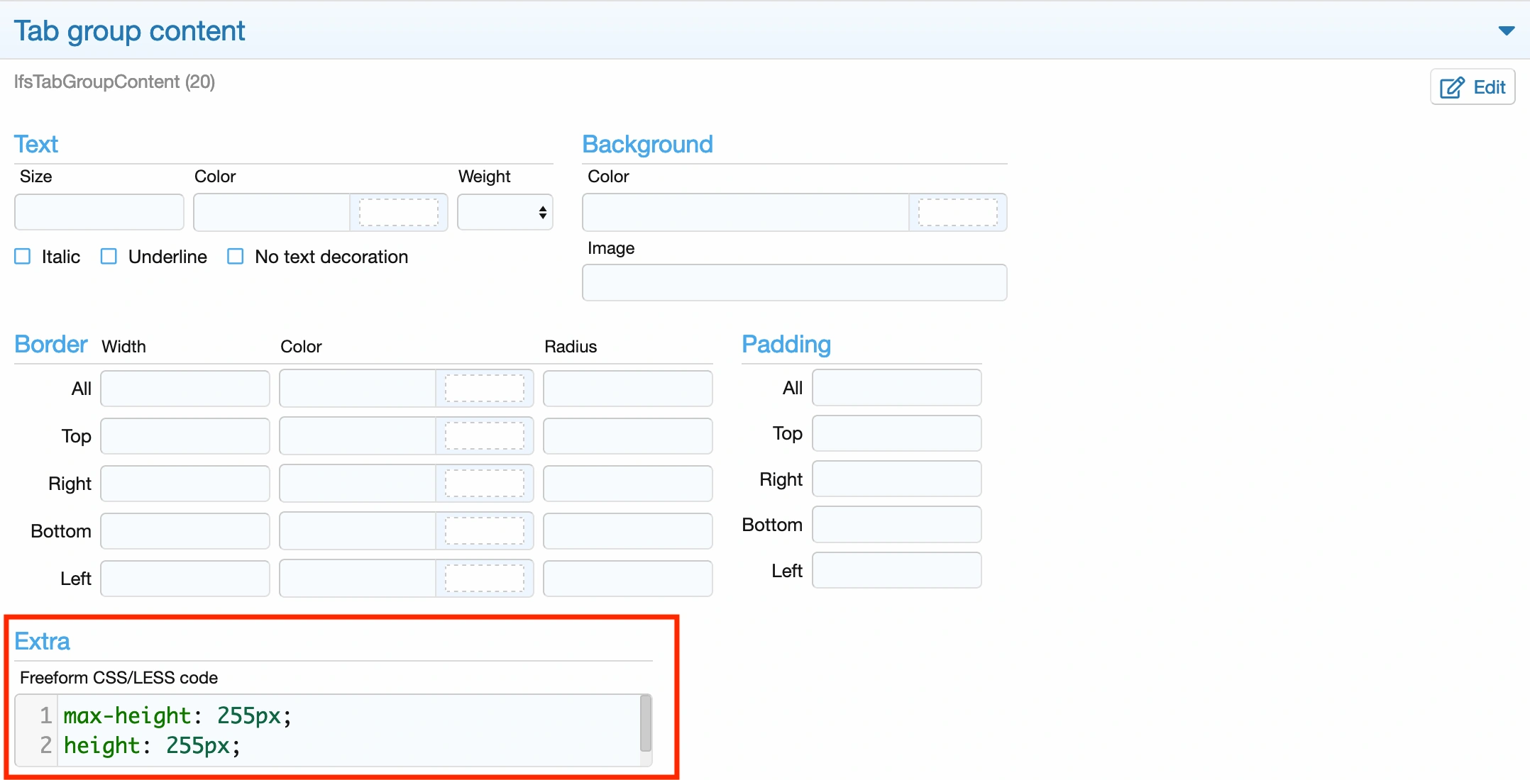
Task: Click the Tab group content header title
Action: pyautogui.click(x=129, y=31)
